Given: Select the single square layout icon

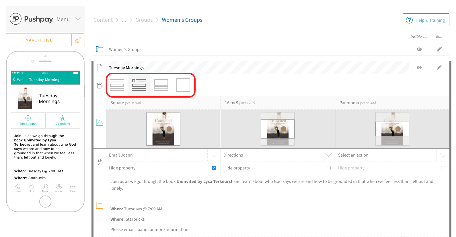Looking at the screenshot, I should point(183,85).
